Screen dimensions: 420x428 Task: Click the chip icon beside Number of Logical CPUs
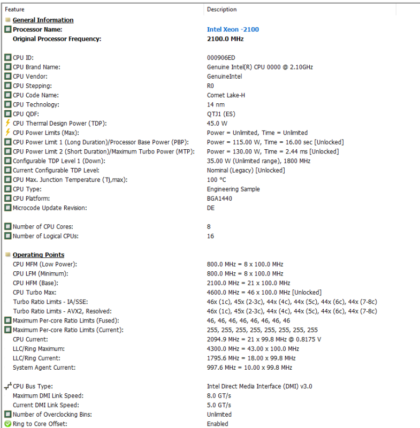coord(8,236)
